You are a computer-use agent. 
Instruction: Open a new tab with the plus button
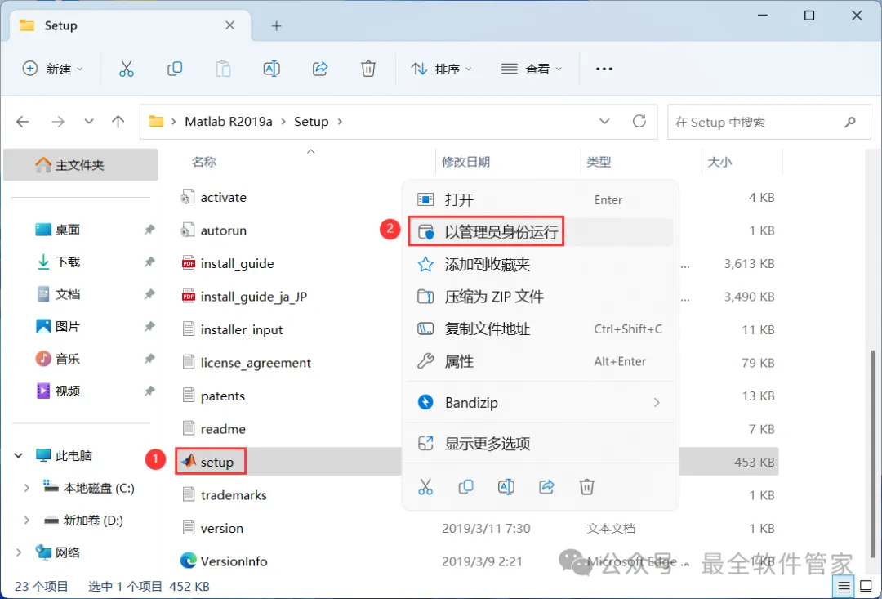[x=276, y=25]
